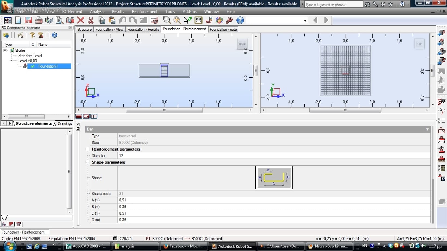Switch to the Foundation - Results tab
This screenshot has width=447, height=251.
click(x=143, y=29)
